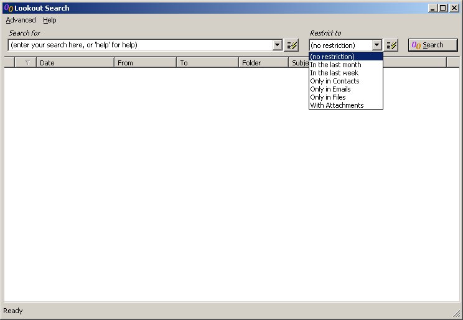Click the quick-action icon beside the search box
The width and height of the screenshot is (463, 320).
(291, 45)
